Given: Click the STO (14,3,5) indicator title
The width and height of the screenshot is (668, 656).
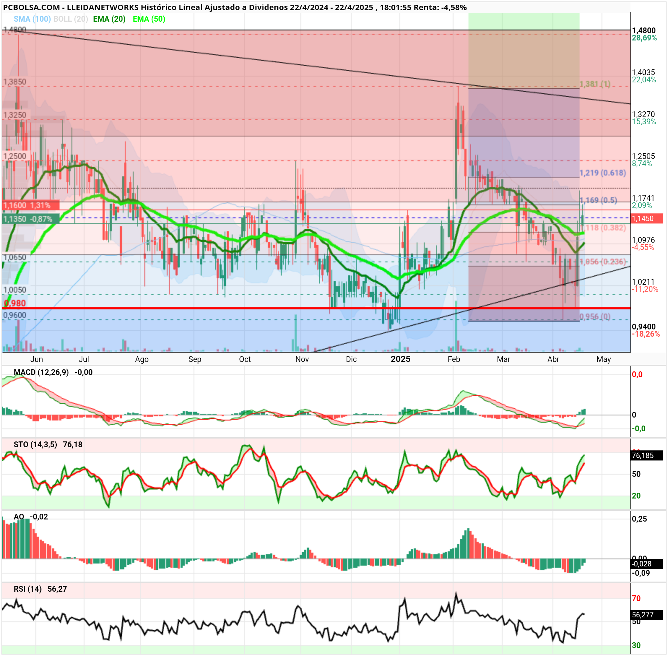Looking at the screenshot, I should 35,445.
